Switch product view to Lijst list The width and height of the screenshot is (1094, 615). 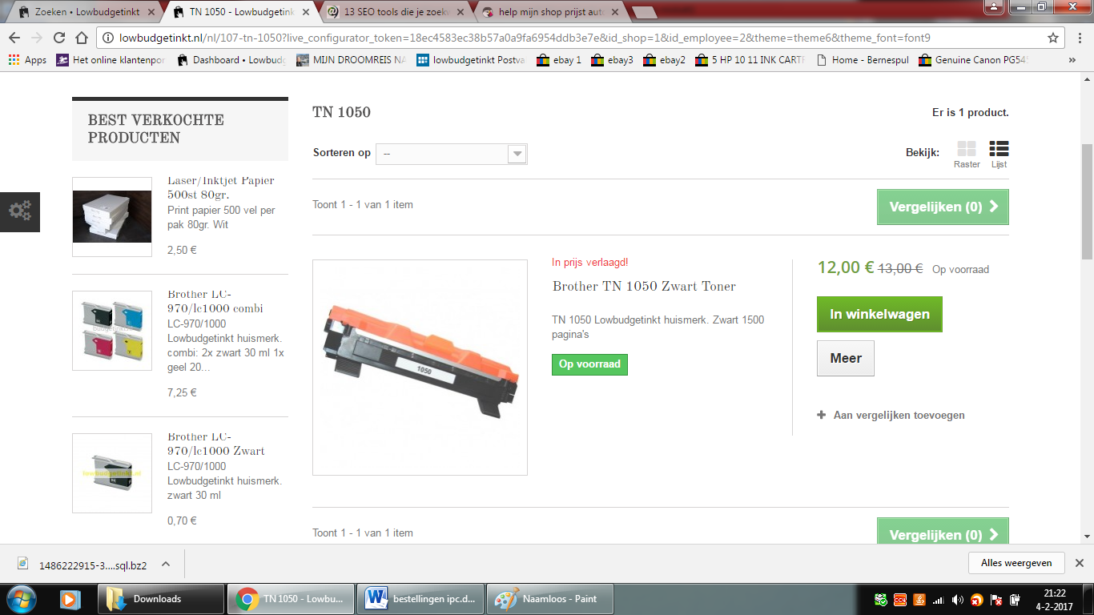(x=999, y=155)
